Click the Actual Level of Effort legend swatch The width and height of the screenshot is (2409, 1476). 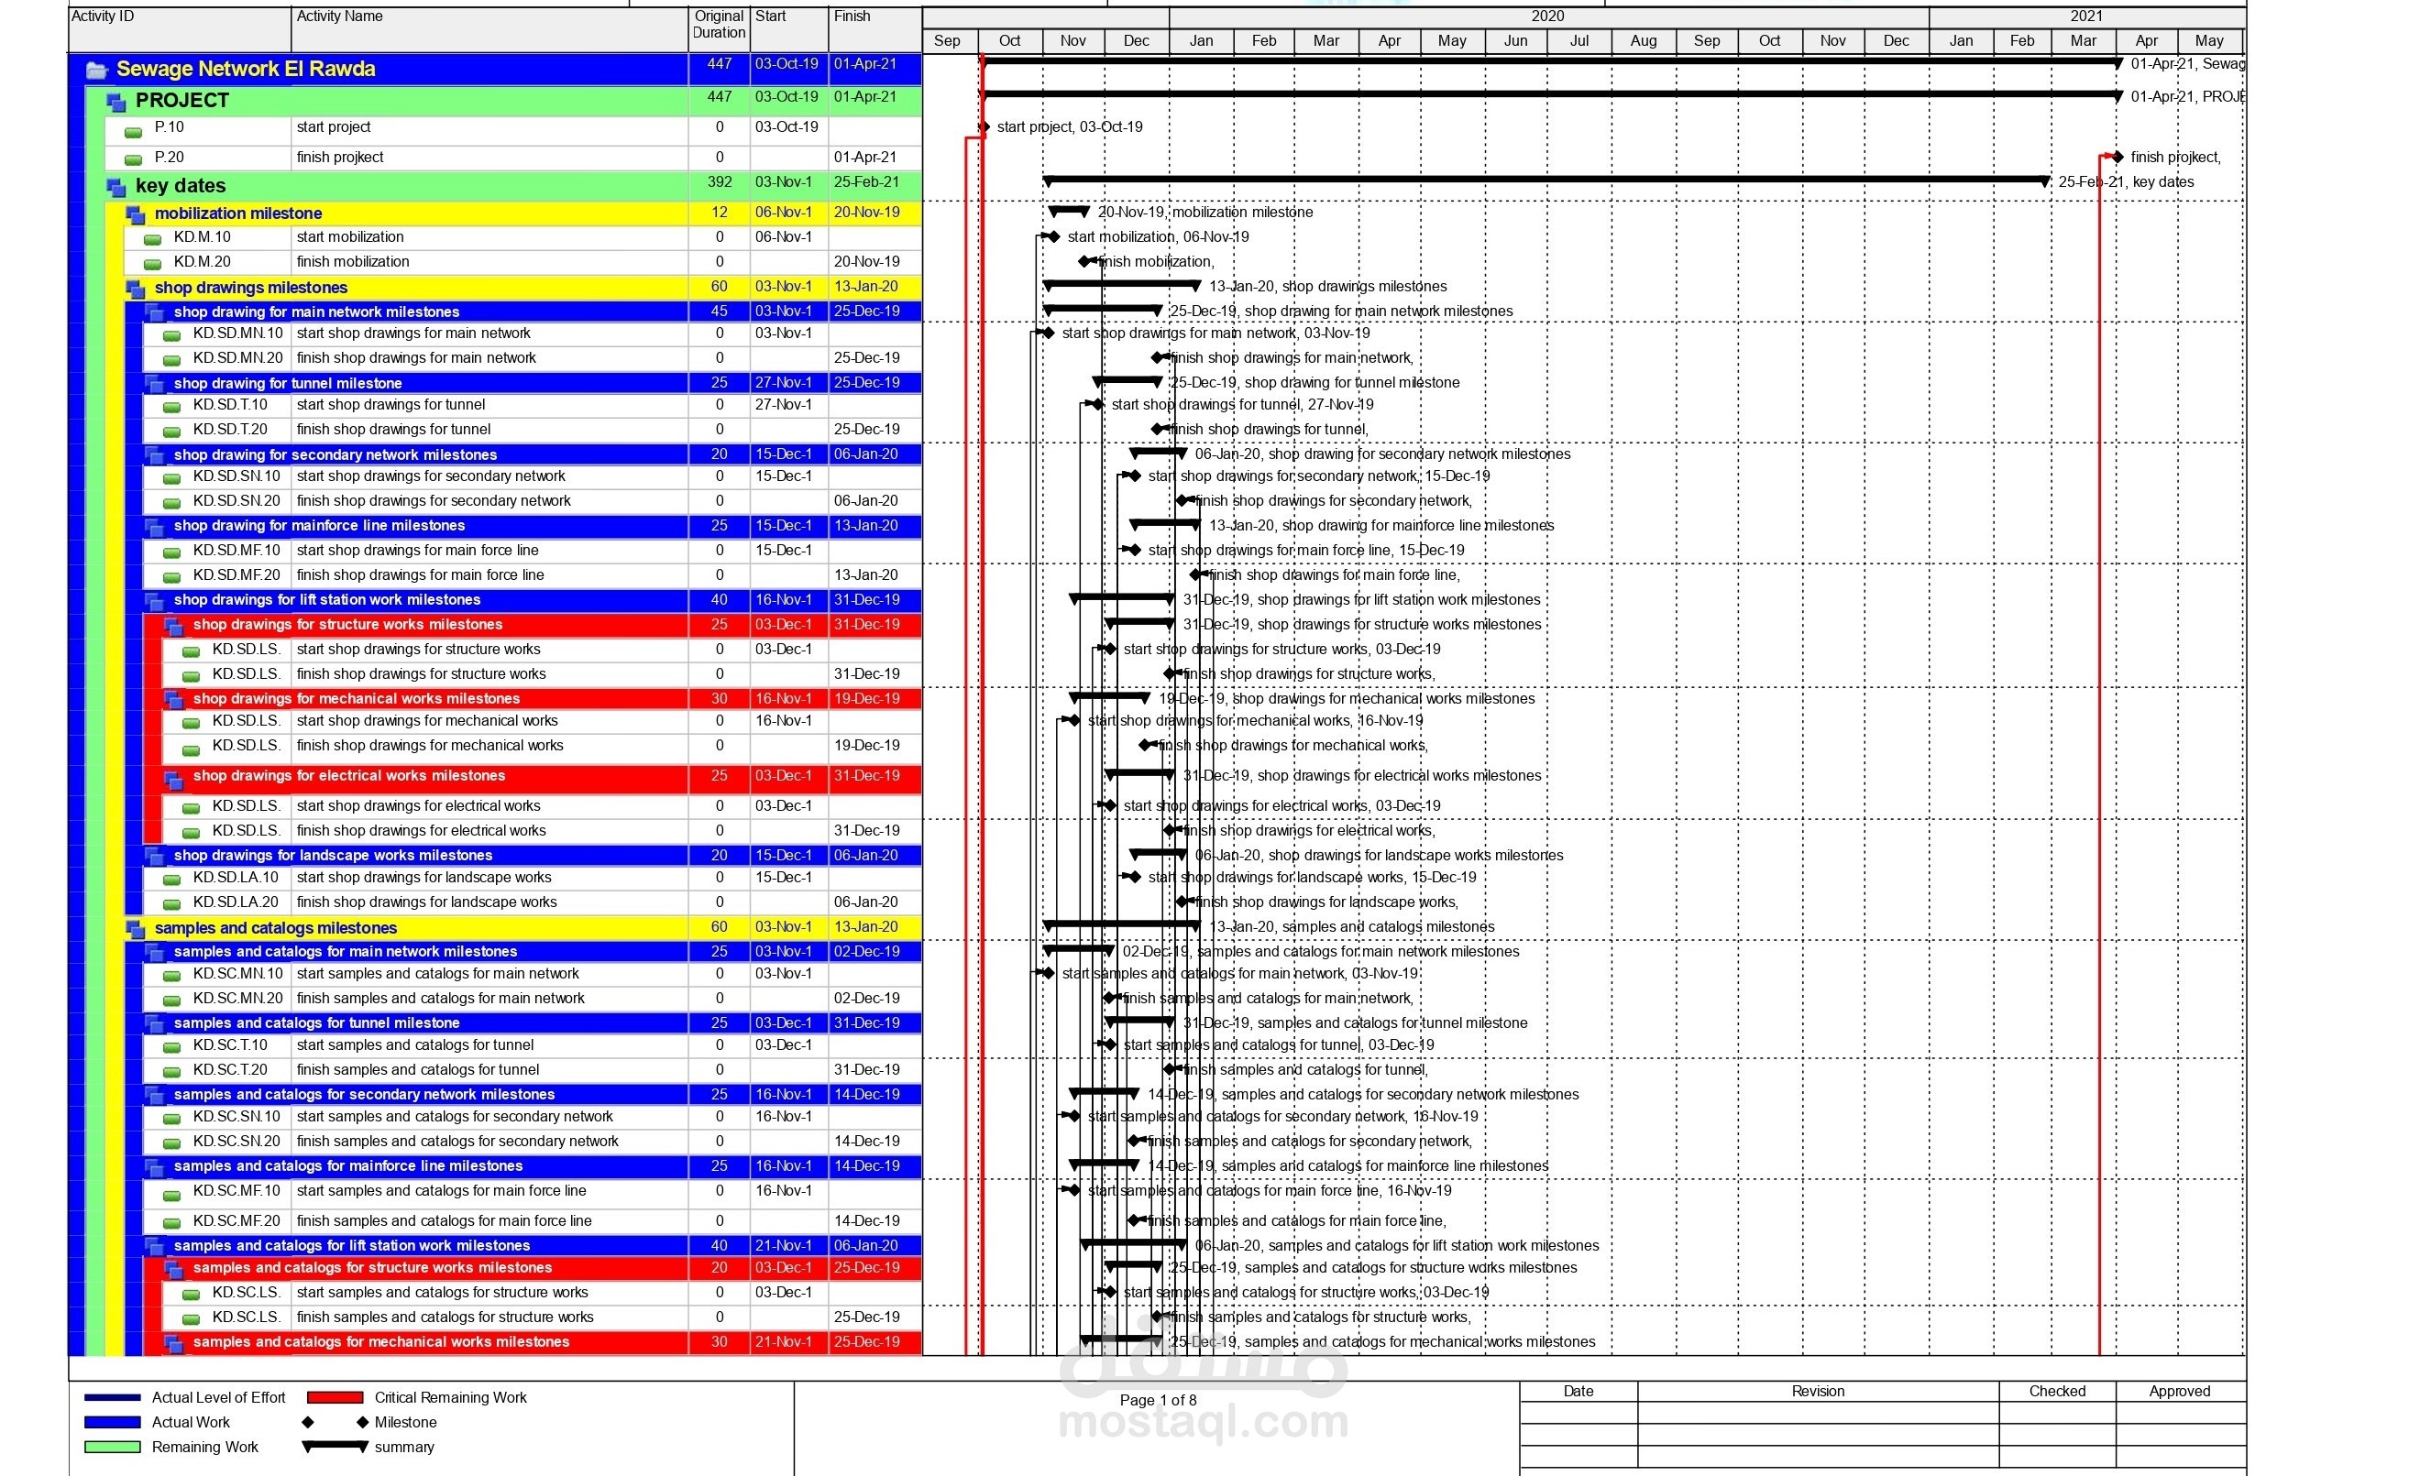coord(113,1398)
